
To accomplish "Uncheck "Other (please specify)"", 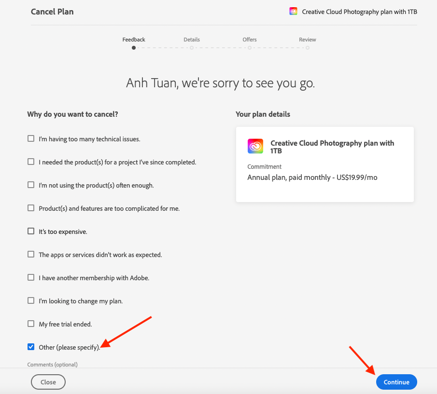I will (31, 347).
